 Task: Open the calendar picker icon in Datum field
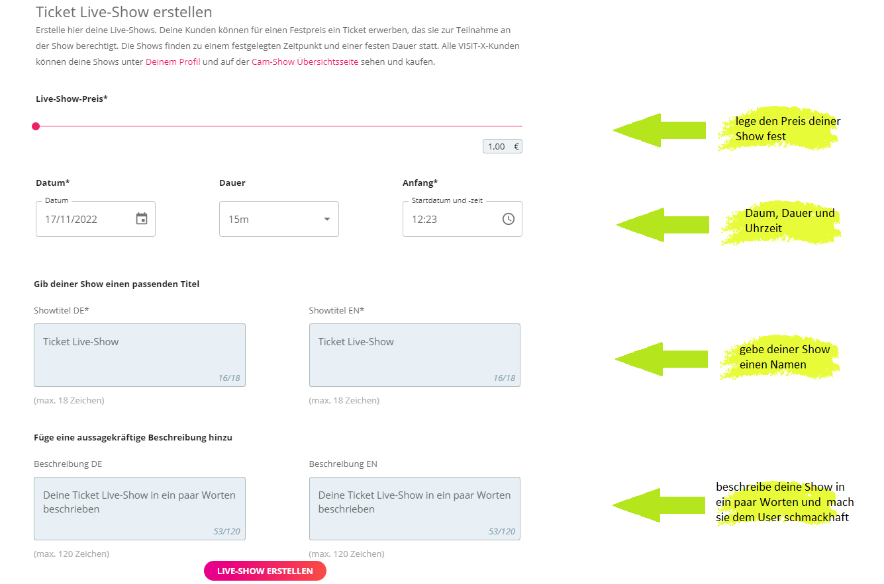pyautogui.click(x=142, y=219)
